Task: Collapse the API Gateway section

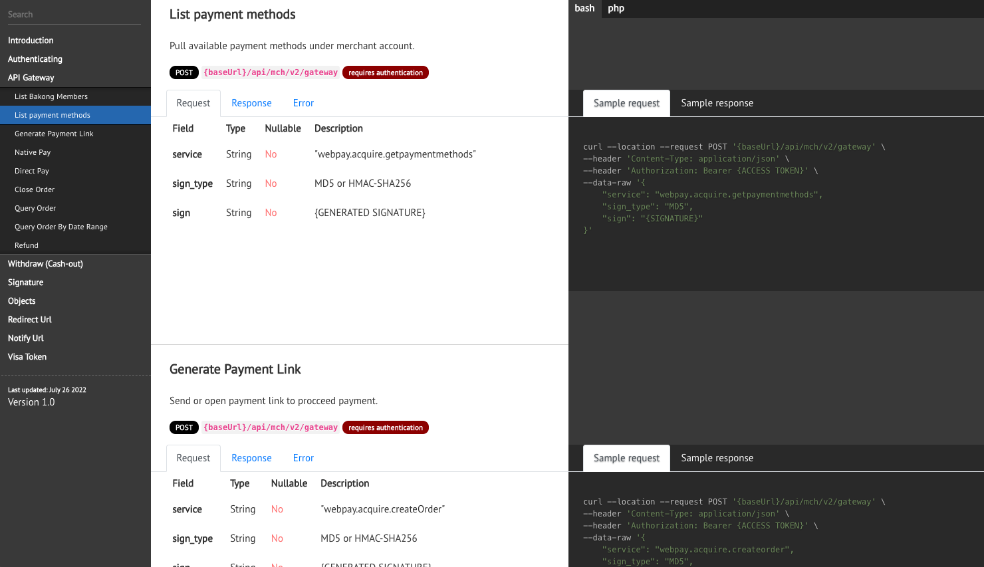Action: pyautogui.click(x=31, y=78)
